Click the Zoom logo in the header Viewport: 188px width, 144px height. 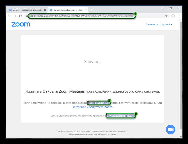[21, 24]
